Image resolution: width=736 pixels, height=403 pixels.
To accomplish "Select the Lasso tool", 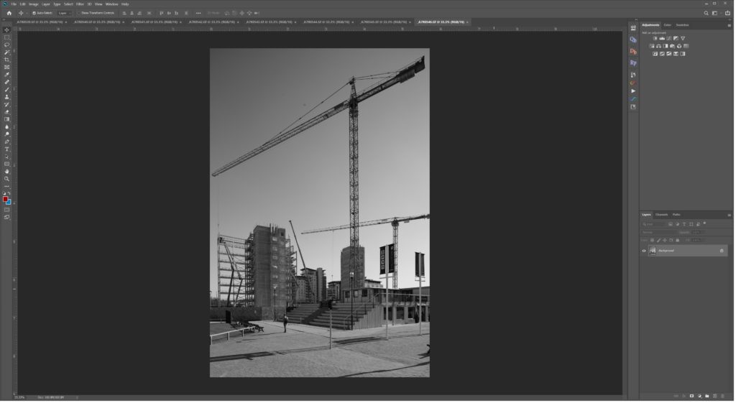I will tap(7, 45).
